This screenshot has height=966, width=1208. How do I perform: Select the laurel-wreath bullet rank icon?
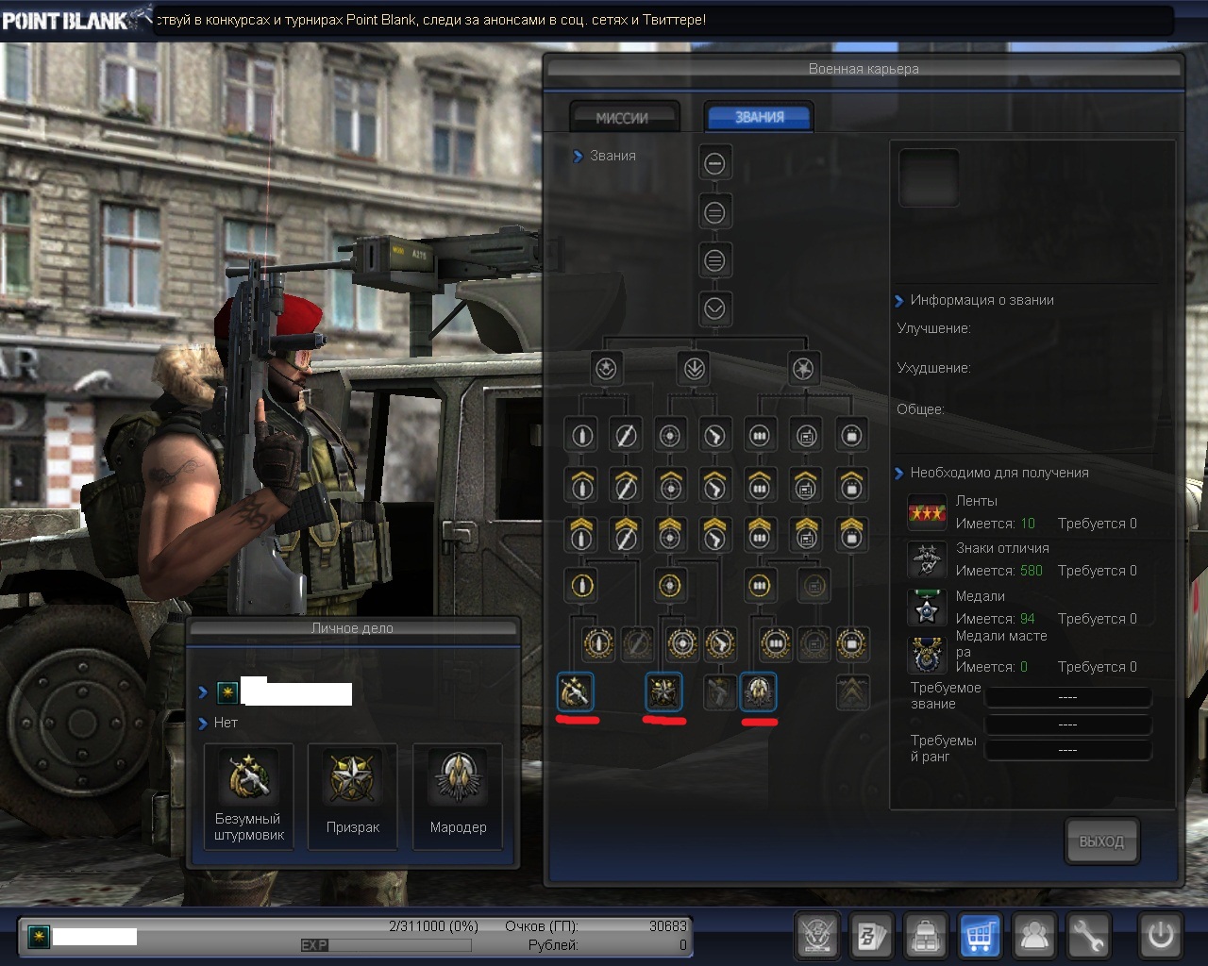click(x=598, y=643)
